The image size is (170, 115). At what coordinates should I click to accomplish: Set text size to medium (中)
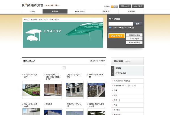(114, 7)
